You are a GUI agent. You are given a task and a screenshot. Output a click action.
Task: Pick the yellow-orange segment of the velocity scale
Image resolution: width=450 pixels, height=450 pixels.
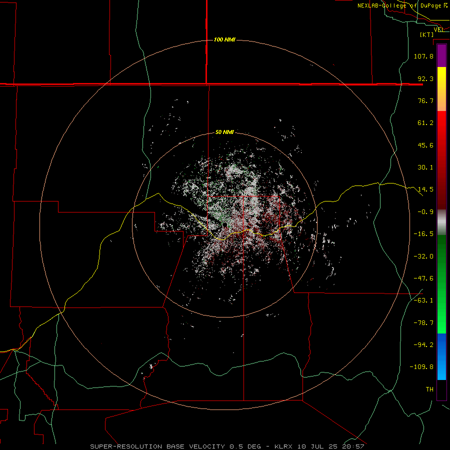tap(441, 89)
